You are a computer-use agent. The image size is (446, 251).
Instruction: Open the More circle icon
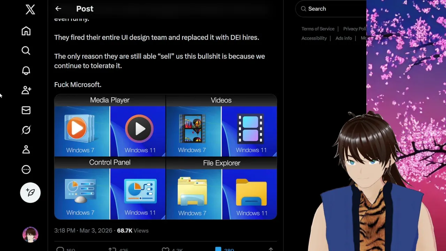coord(26,169)
